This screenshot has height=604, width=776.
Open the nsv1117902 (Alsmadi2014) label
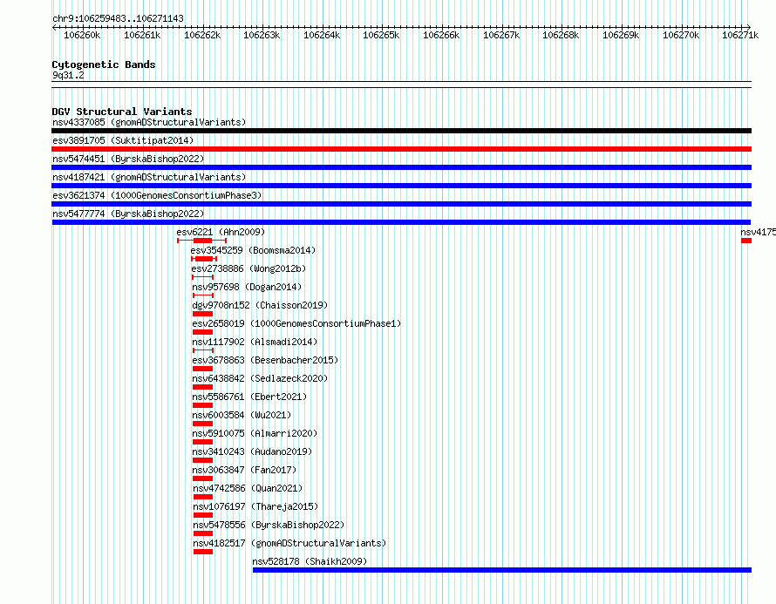tap(255, 342)
